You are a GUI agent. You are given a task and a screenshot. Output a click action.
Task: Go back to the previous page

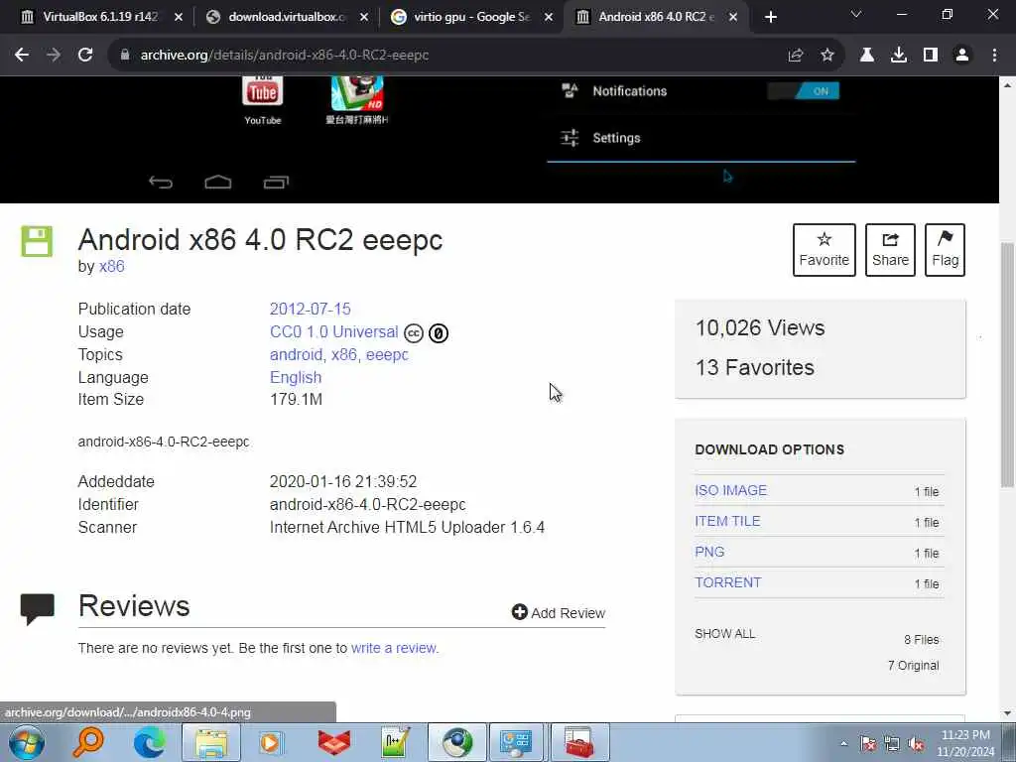click(22, 56)
